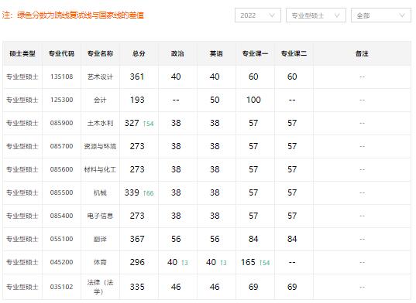
Task: Click 专业课二 score 84 in 翻译 row
Action: 292,239
